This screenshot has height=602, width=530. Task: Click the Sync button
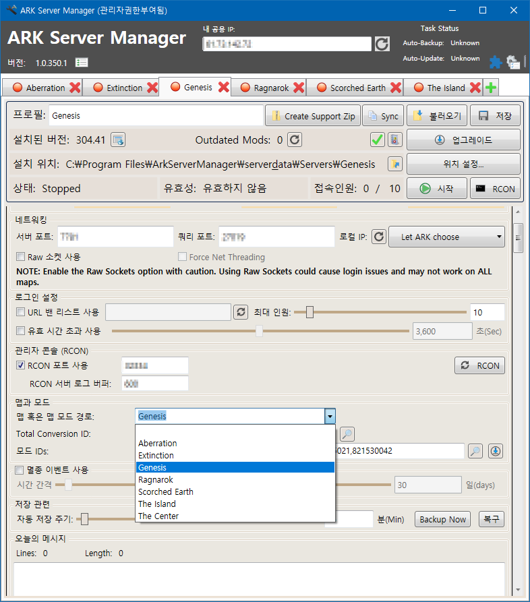(383, 115)
